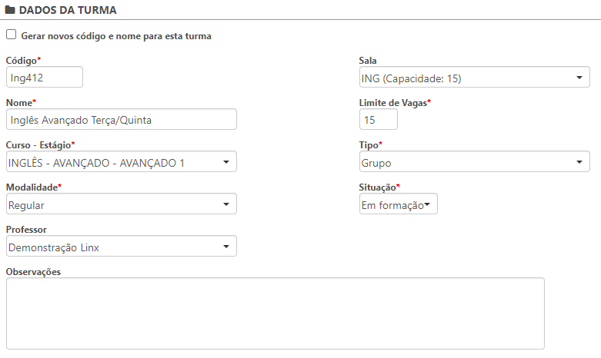Enable the Gerar novos código checkbox
The image size is (601, 358).
point(11,35)
